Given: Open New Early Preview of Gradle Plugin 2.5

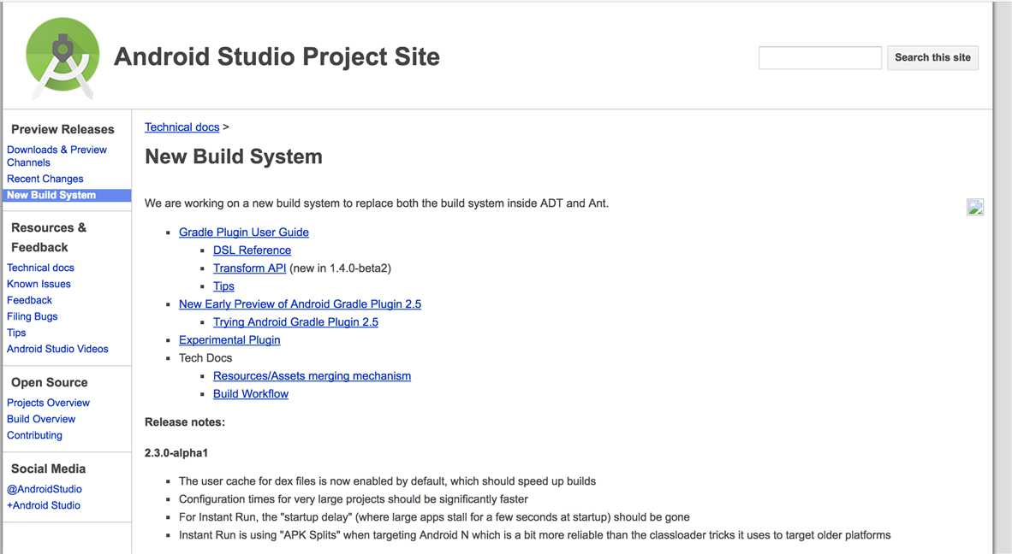Looking at the screenshot, I should click(x=301, y=304).
